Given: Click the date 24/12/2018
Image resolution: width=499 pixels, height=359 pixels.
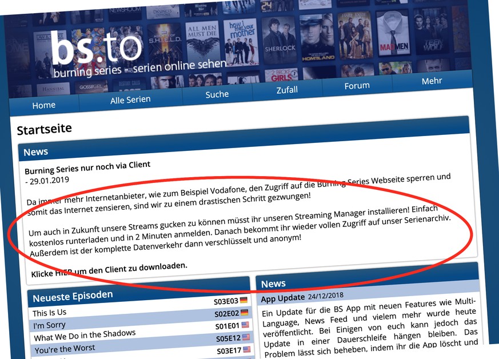Looking at the screenshot, I should tap(326, 296).
